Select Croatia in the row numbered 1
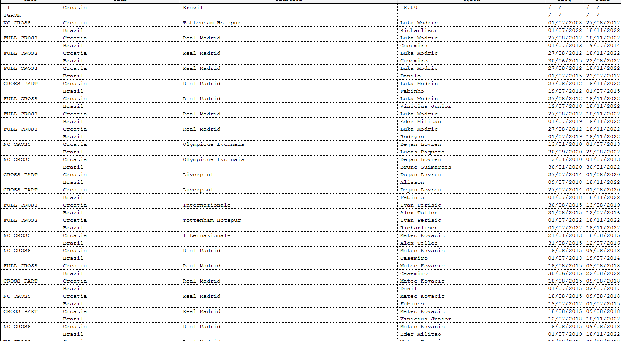The image size is (621, 341). tap(75, 8)
